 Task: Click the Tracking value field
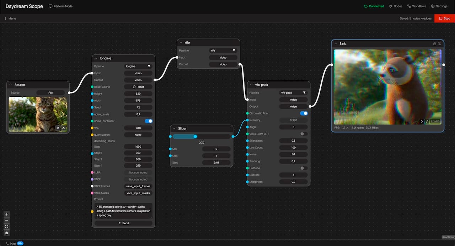click(294, 161)
